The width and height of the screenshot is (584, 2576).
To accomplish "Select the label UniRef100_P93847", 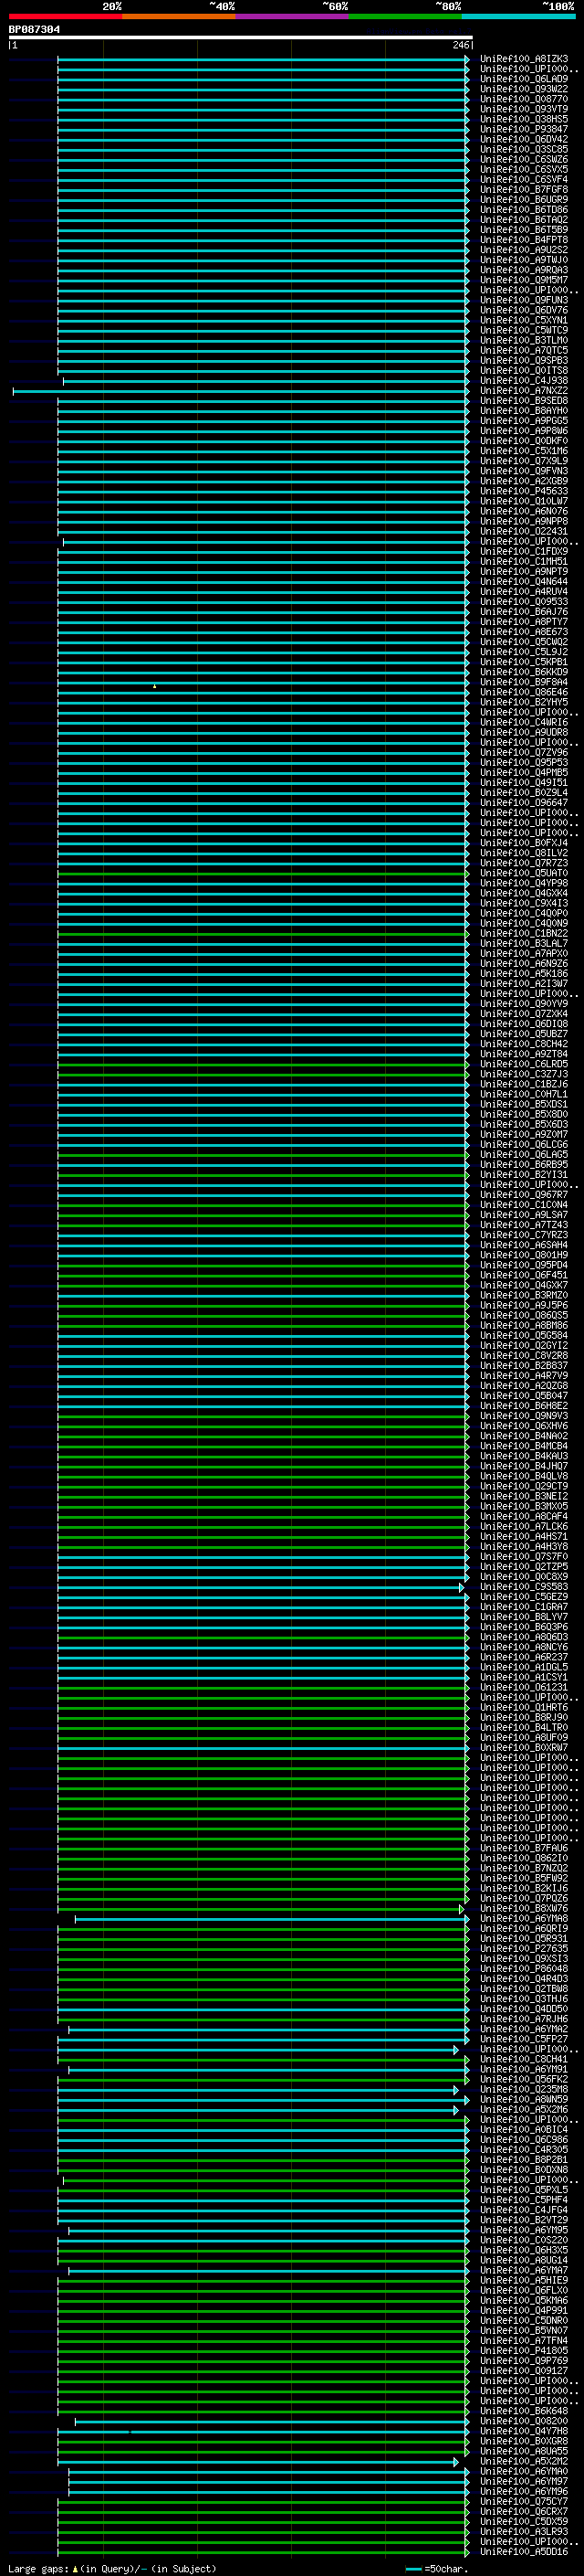I will [x=524, y=129].
